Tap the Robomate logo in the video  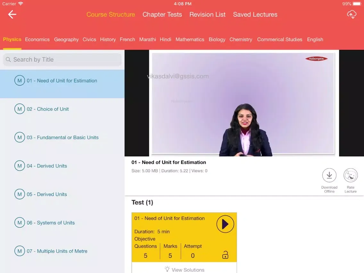(317, 59)
